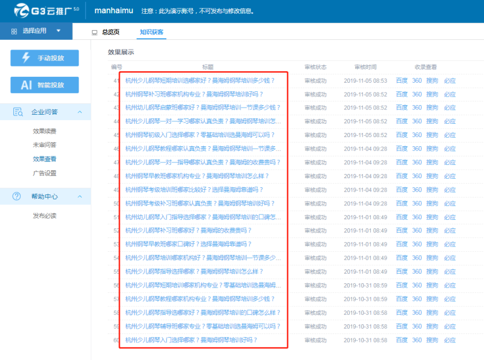Viewport: 484px width, 360px height.
Task: Open title 杭州少儿钢琴辅导班哪家专业
Action: click(203, 326)
